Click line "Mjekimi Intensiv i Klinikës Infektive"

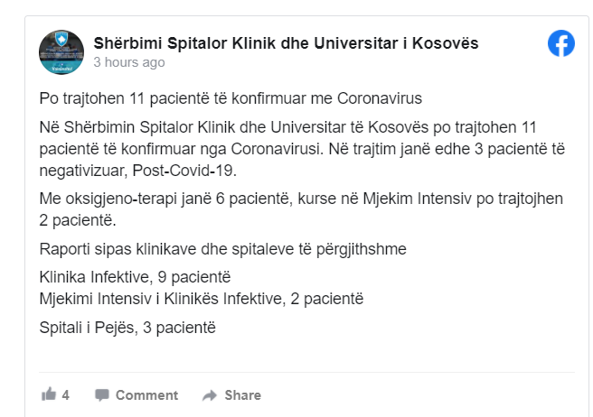click(x=202, y=299)
